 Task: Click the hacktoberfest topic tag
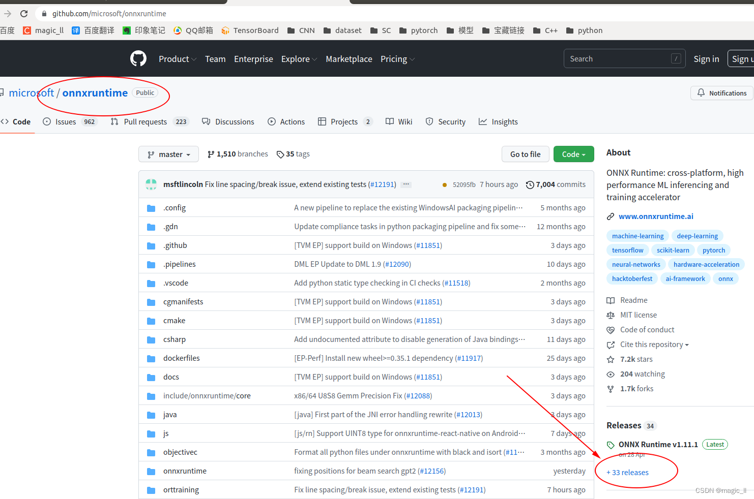[x=632, y=279]
